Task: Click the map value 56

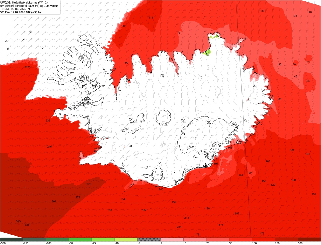Action: point(308,81)
